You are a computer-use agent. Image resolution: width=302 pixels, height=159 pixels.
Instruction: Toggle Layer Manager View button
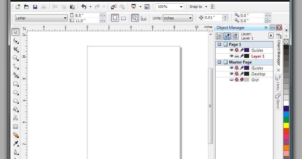235,36
